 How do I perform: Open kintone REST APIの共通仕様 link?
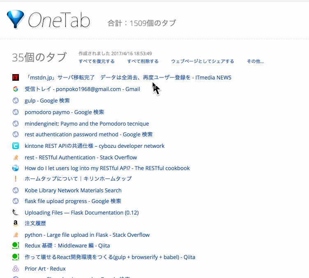95,146
